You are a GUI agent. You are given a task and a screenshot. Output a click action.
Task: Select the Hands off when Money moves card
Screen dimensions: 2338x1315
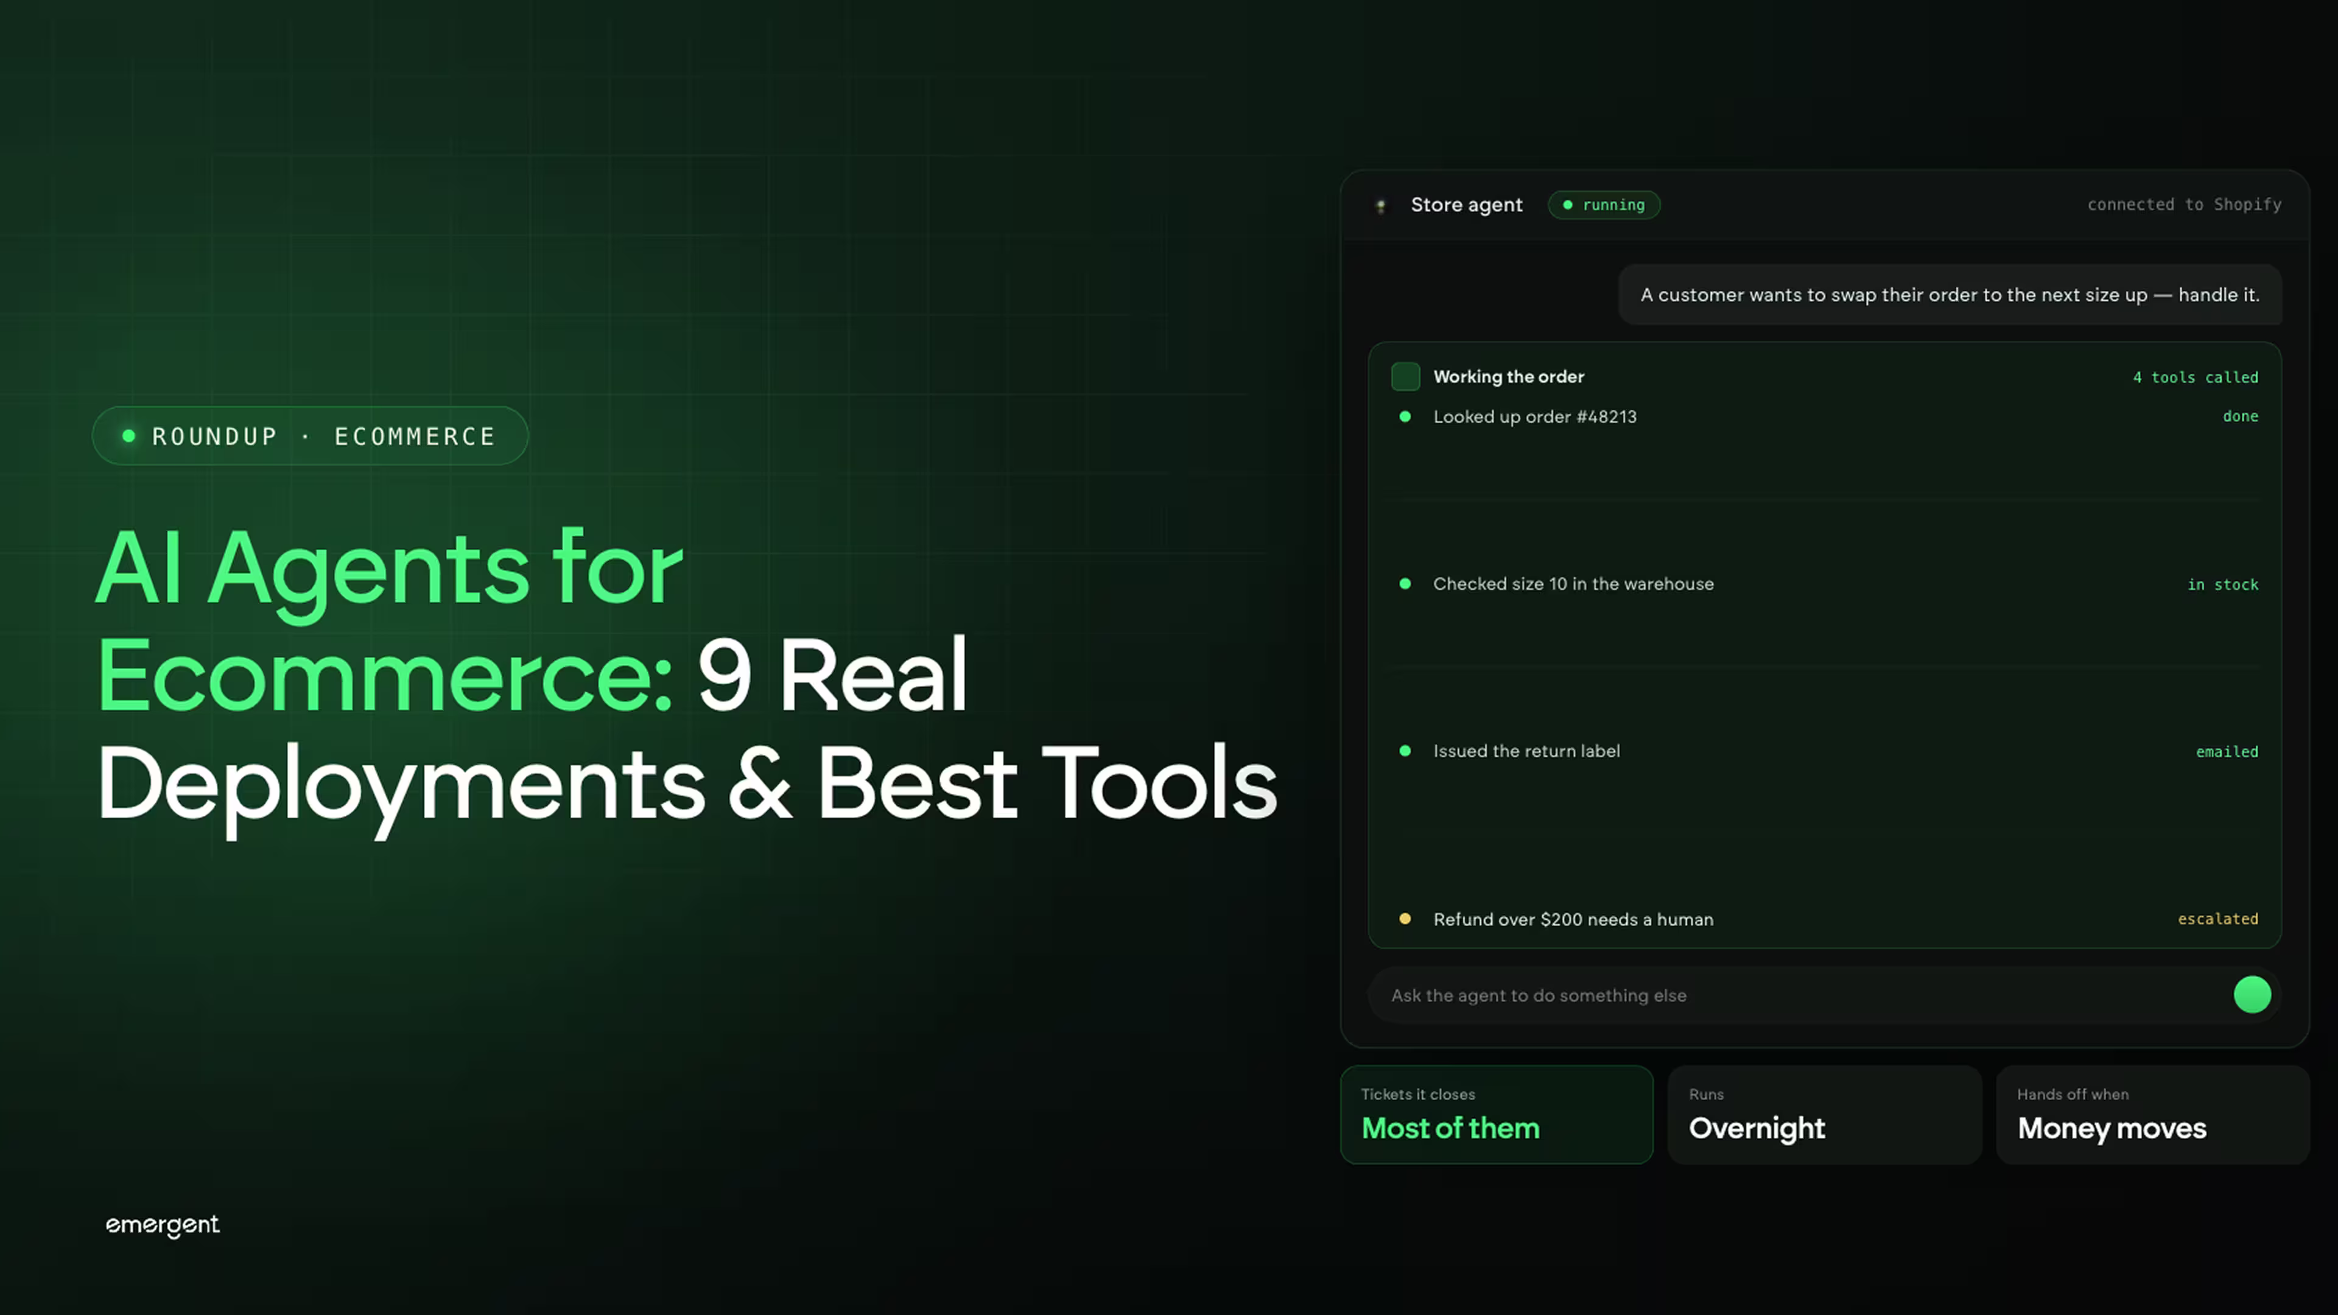point(2153,1115)
